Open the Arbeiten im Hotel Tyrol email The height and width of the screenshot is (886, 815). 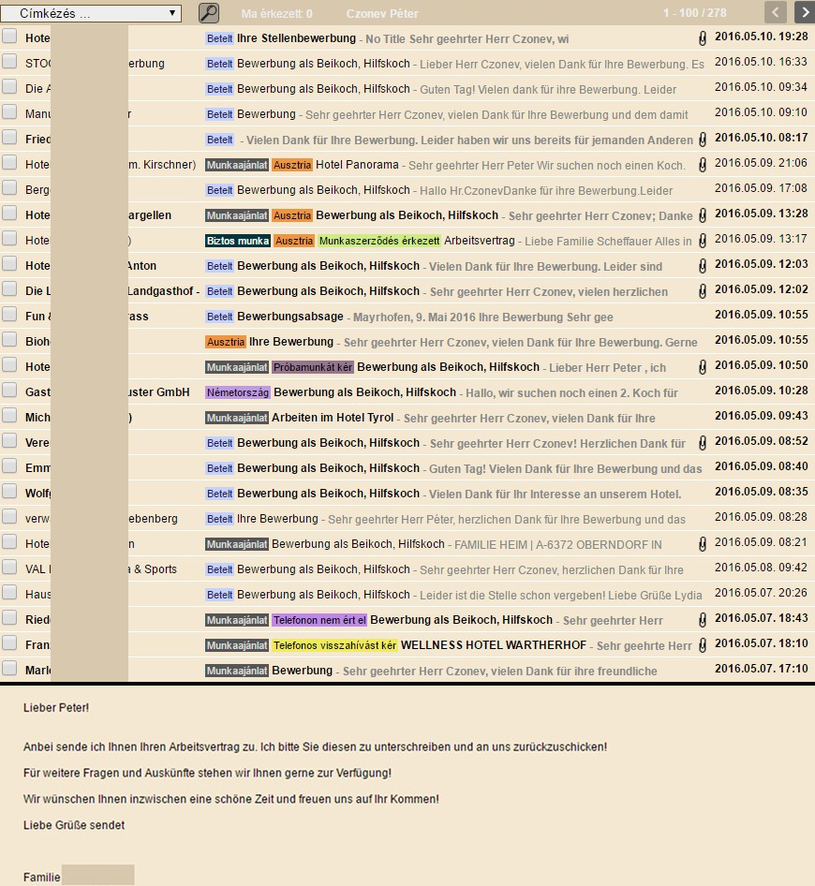333,418
